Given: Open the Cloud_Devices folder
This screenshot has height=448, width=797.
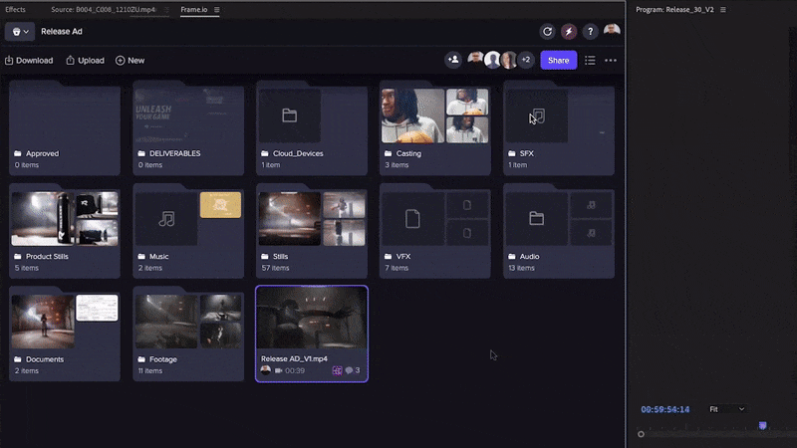Looking at the screenshot, I should click(312, 130).
